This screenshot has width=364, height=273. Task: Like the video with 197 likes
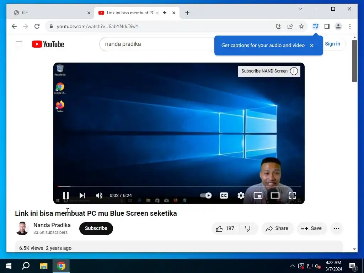(225, 229)
